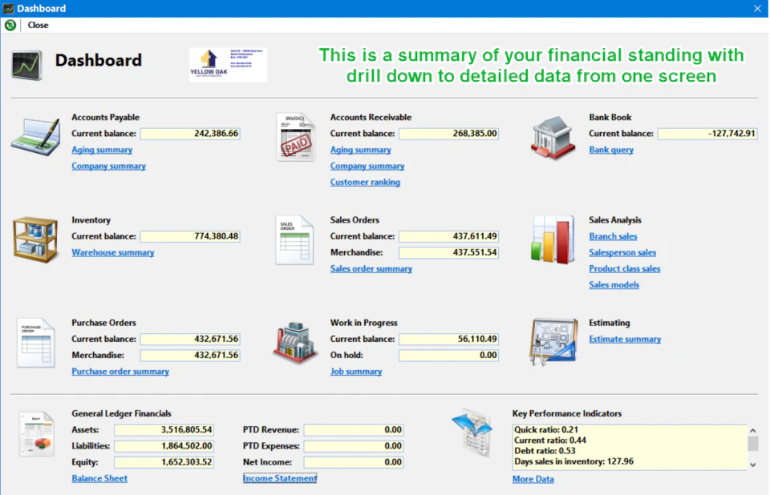Click the Bank Book current balance field

point(707,134)
